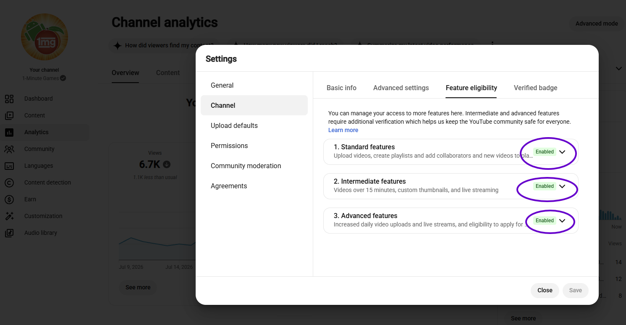Expand the Standard features chevron
Viewport: 626px width, 325px height.
(562, 152)
